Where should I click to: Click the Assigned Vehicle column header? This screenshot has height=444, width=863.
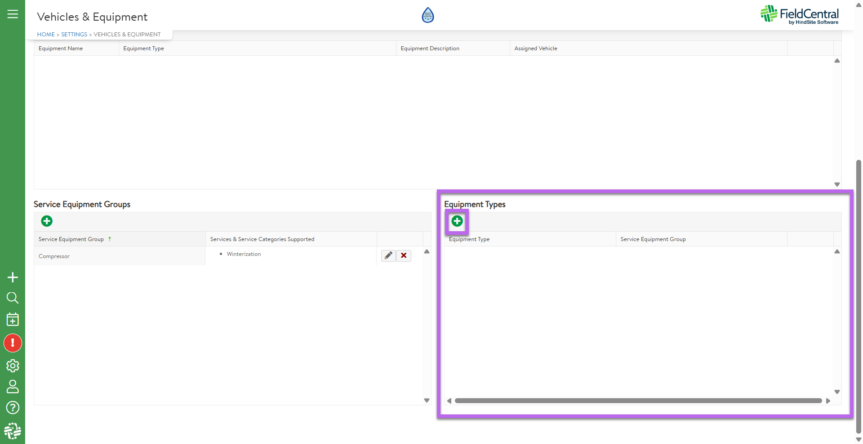coord(536,48)
